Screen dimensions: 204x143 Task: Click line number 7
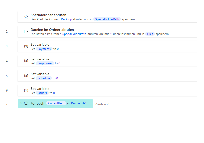coord(7,104)
